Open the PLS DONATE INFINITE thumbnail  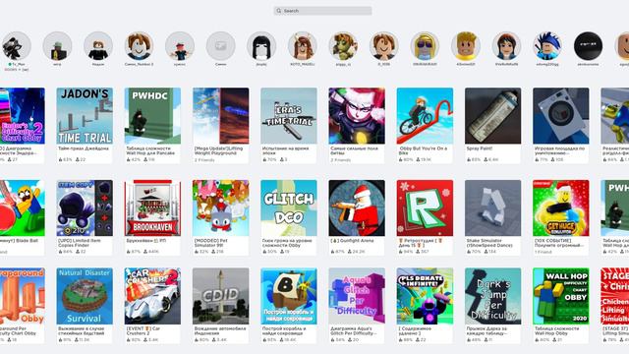pyautogui.click(x=425, y=296)
